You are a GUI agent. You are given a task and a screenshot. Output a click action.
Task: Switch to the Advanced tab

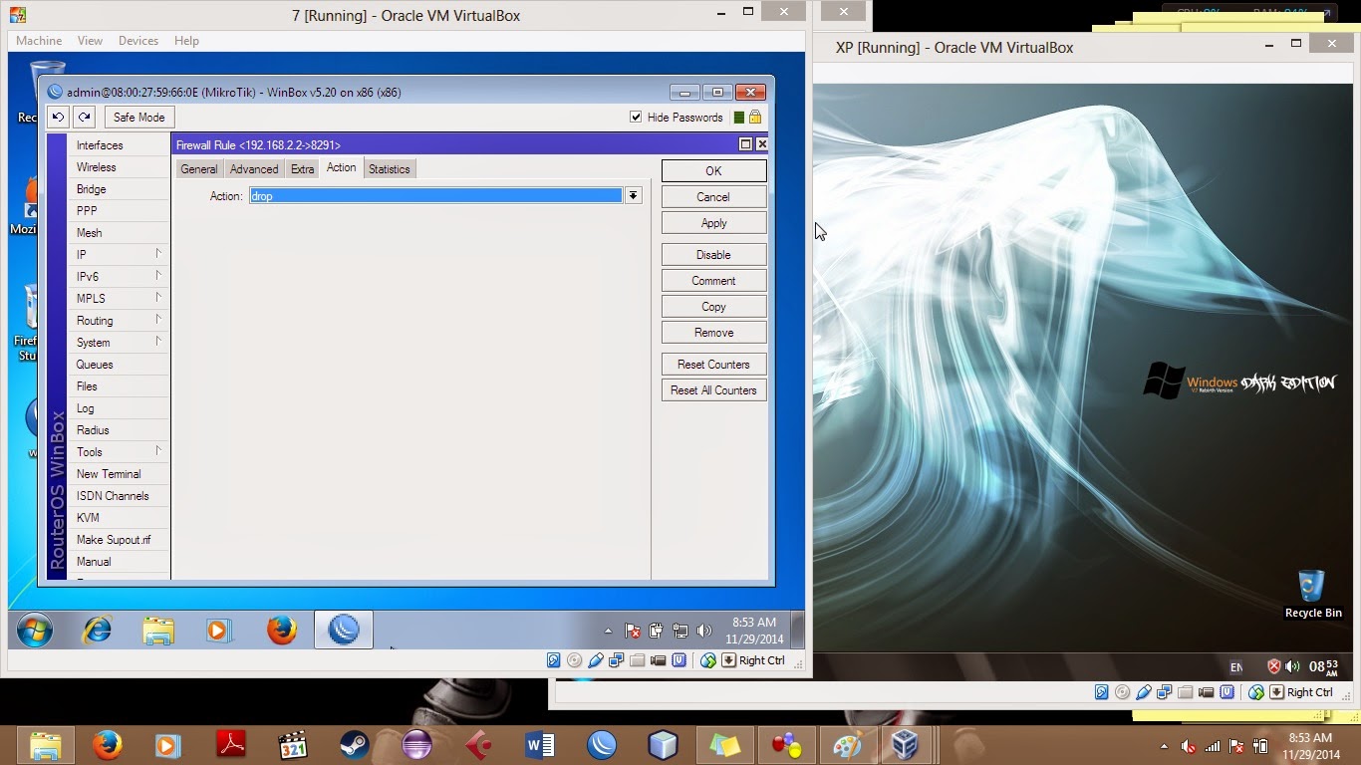click(254, 169)
